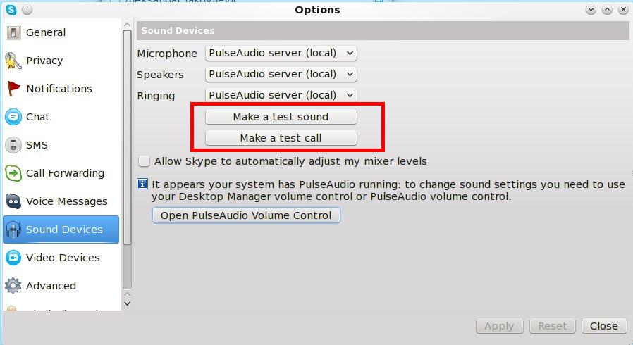Click the Advanced gear icon
The image size is (633, 345).
(13, 286)
